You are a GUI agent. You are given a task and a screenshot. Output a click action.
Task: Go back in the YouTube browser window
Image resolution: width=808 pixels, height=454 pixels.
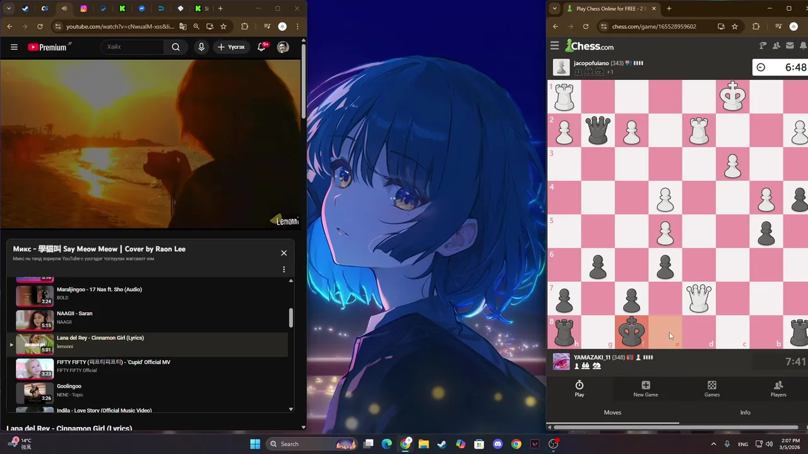coord(9,26)
